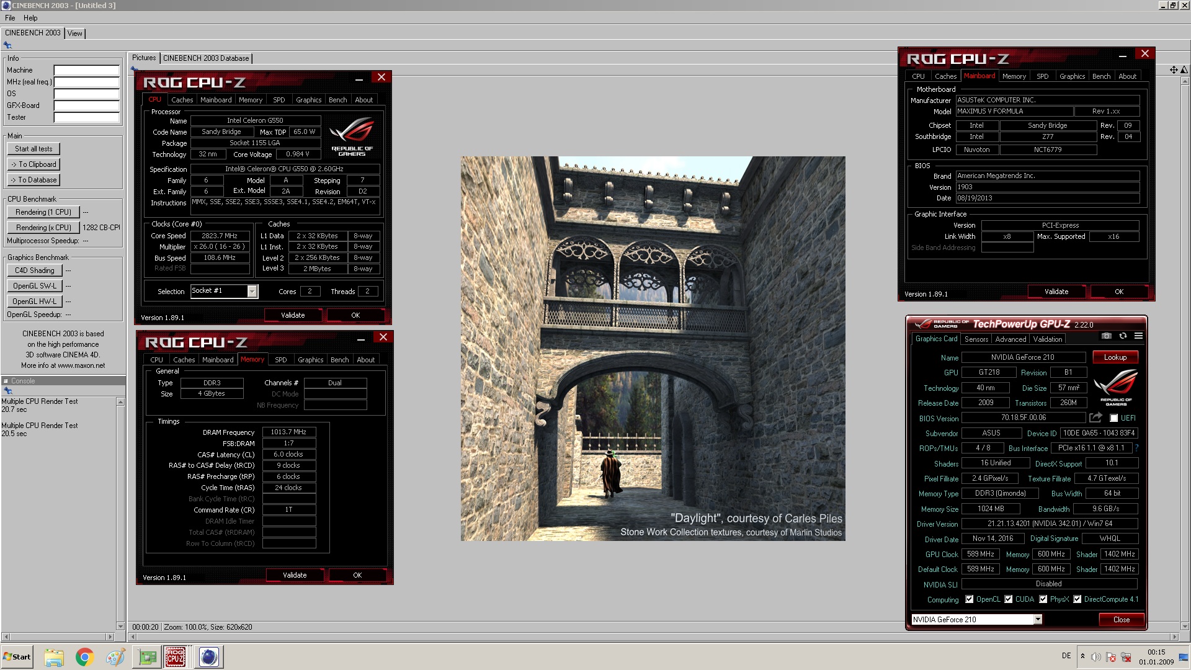Click the Console scrollbar down arrow
1191x670 pixels.
(x=120, y=626)
